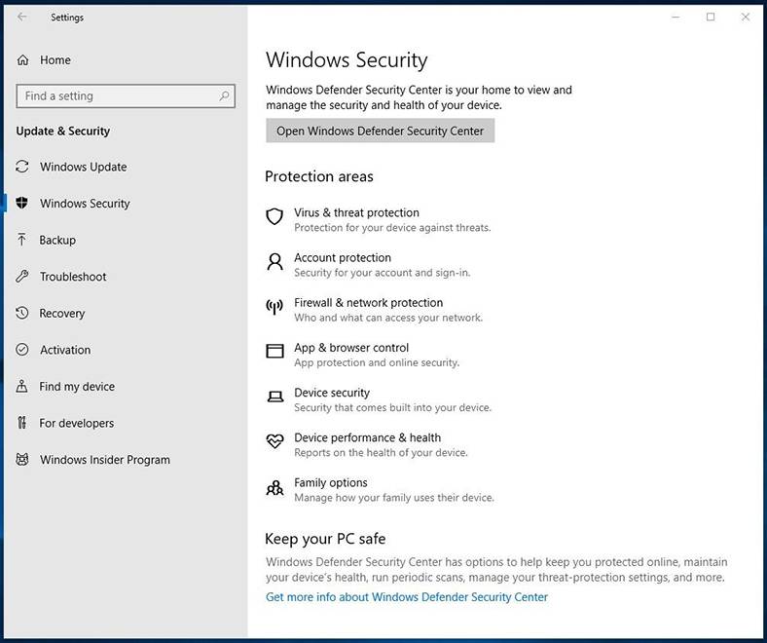767x643 pixels.
Task: Click the Windows Security page title
Action: [347, 59]
